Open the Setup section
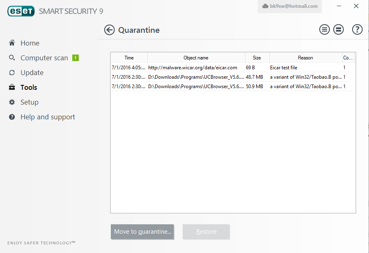Screen dimensions: 369x253 pos(30,102)
